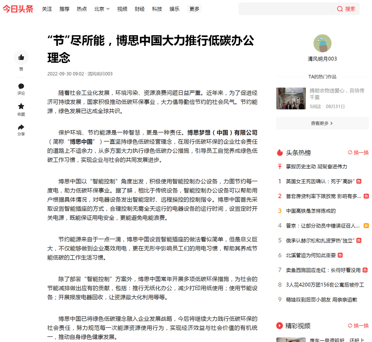The height and width of the screenshot is (342, 372).
Task: Click the 捐赠衣物 article thumbnail
Action: pyautogui.click(x=291, y=99)
